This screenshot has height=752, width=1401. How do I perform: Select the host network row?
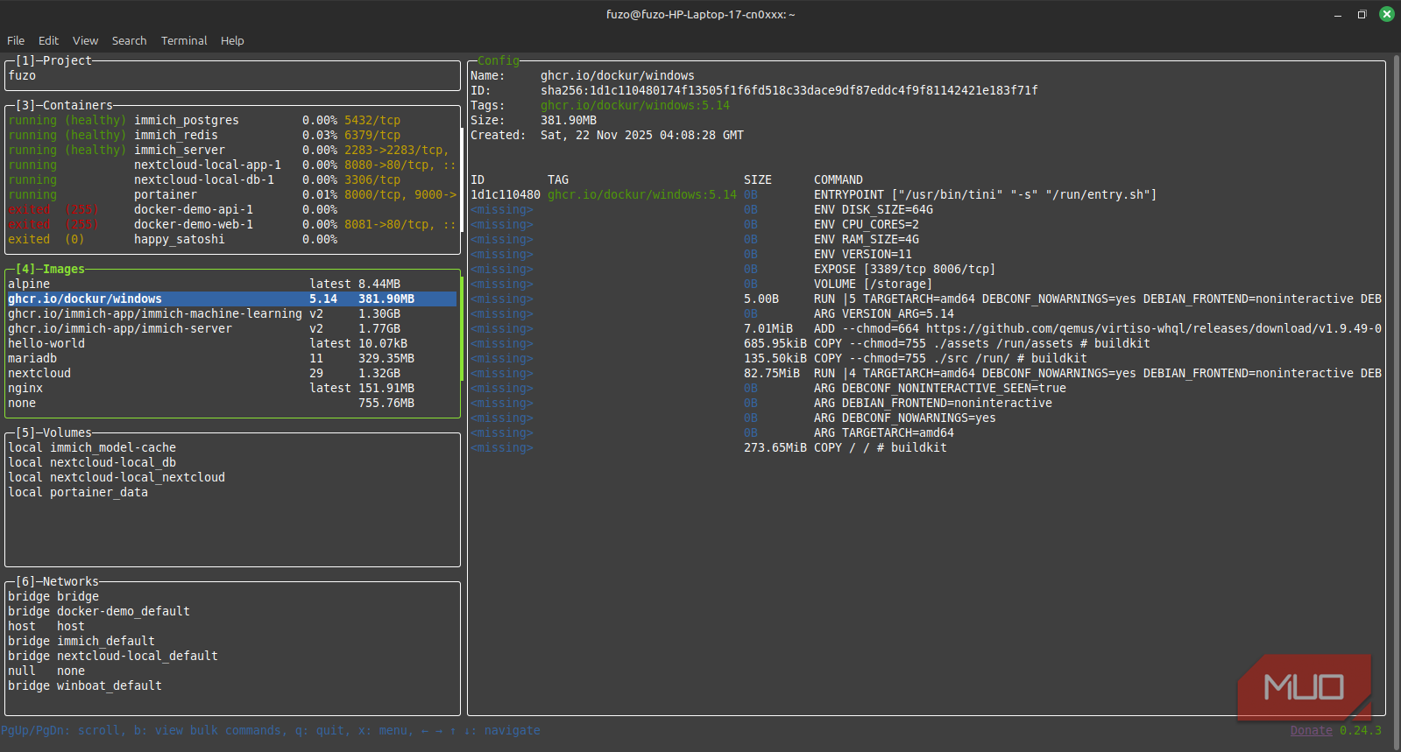pos(232,626)
